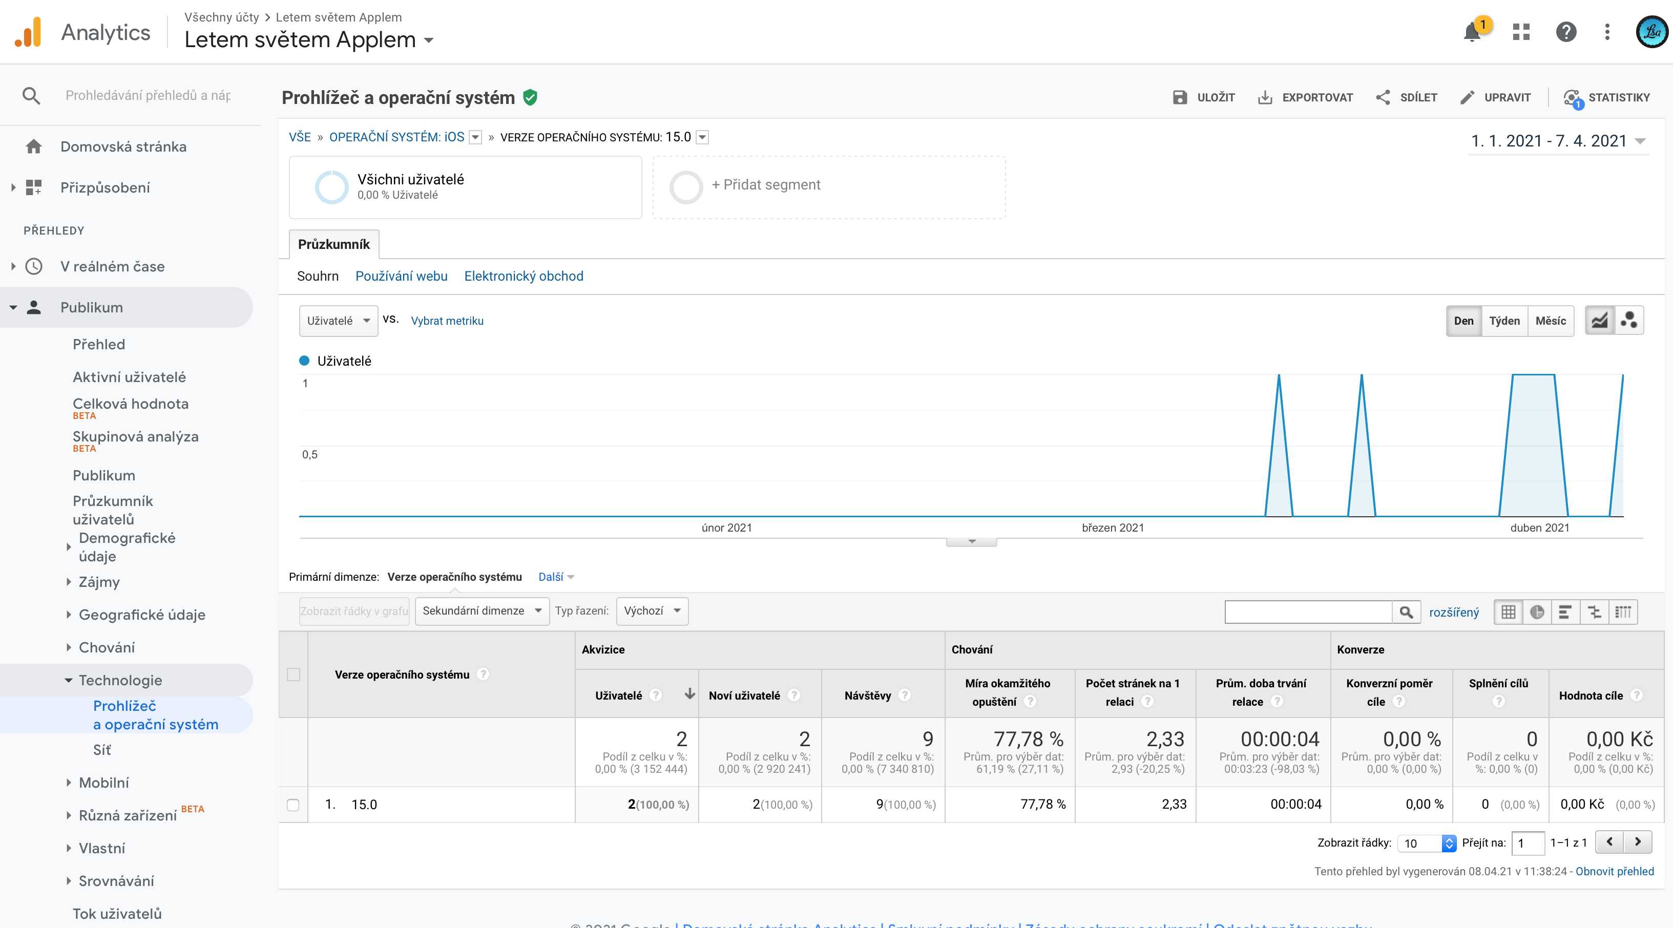Select the comparison view icon

coord(1594,611)
